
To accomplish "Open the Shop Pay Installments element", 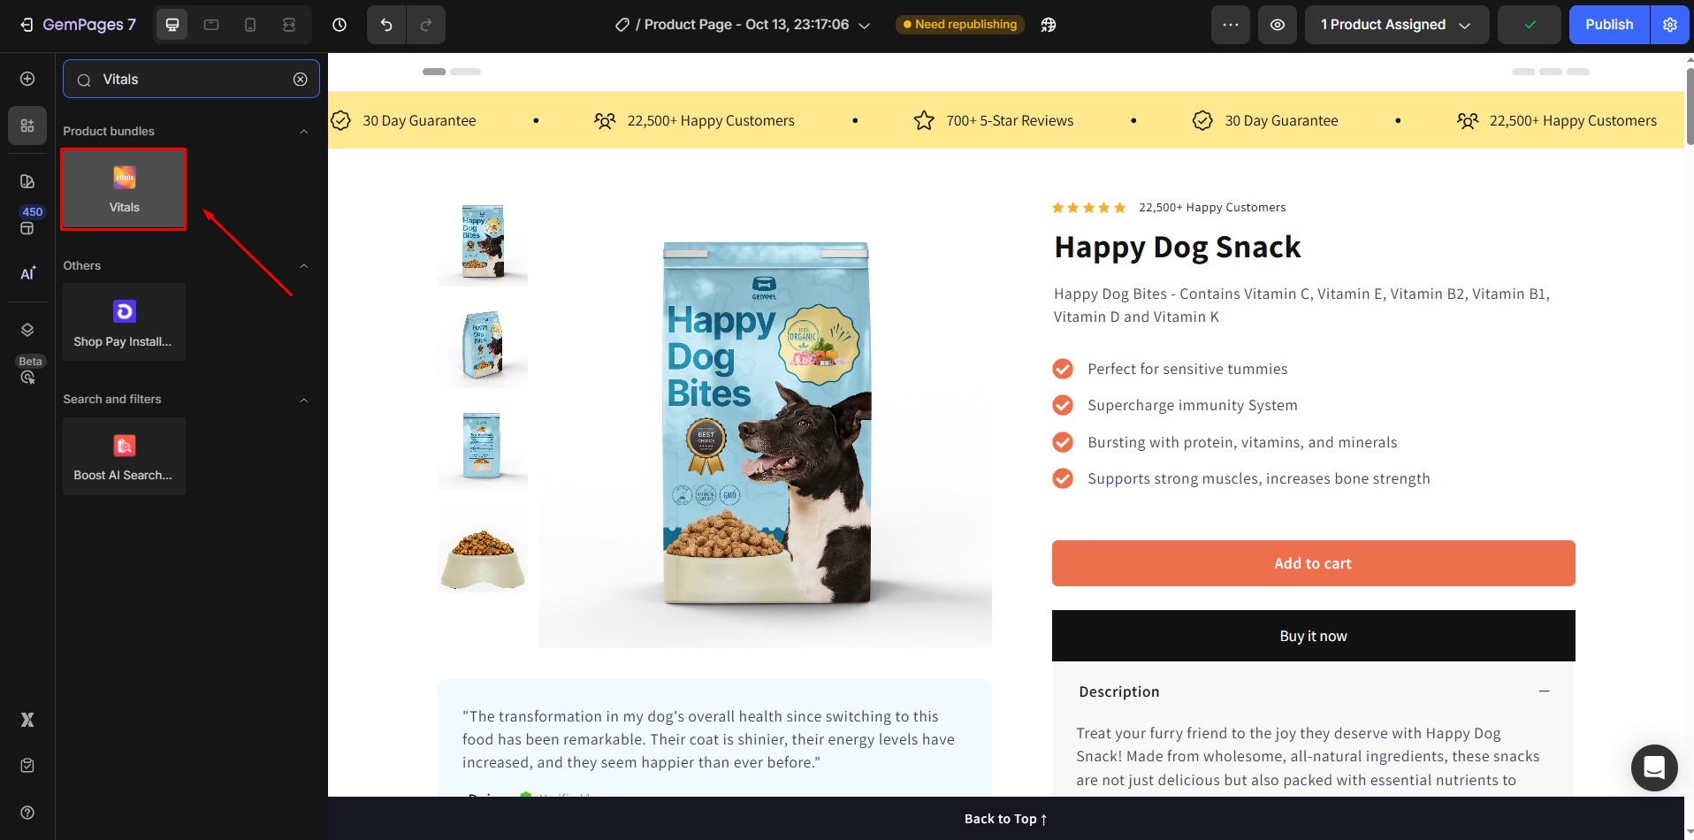I will tap(124, 322).
